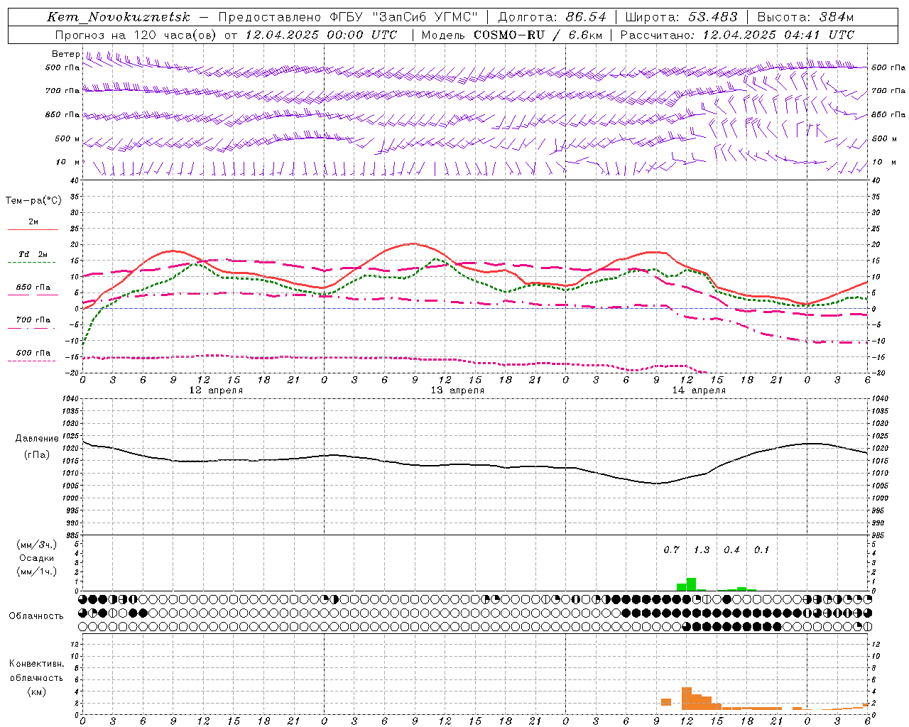Click the "Прогноз на 120 часа(ов)" text

[x=136, y=35]
